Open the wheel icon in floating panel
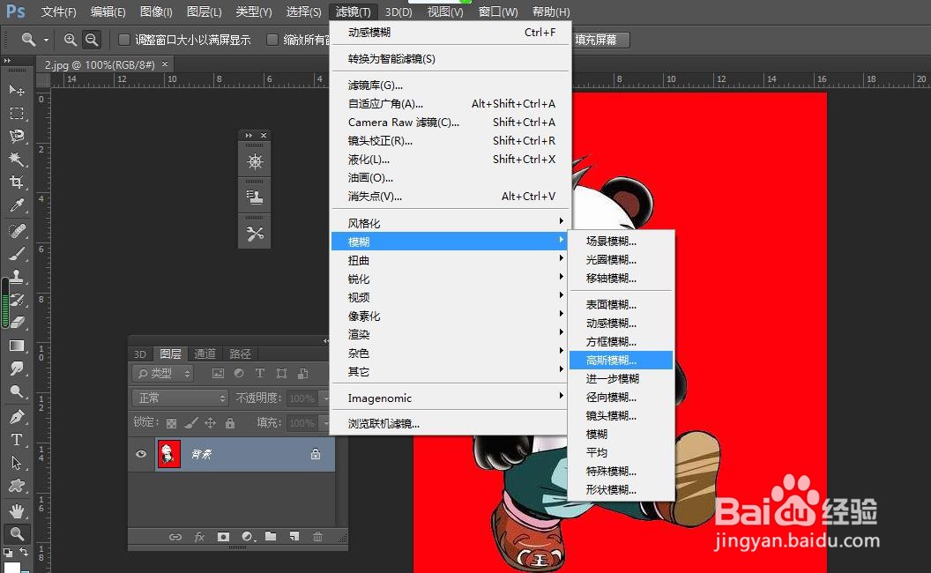 [x=255, y=161]
